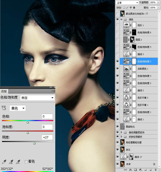Select the subtract-from-sample eyedropper

[x=18, y=162]
